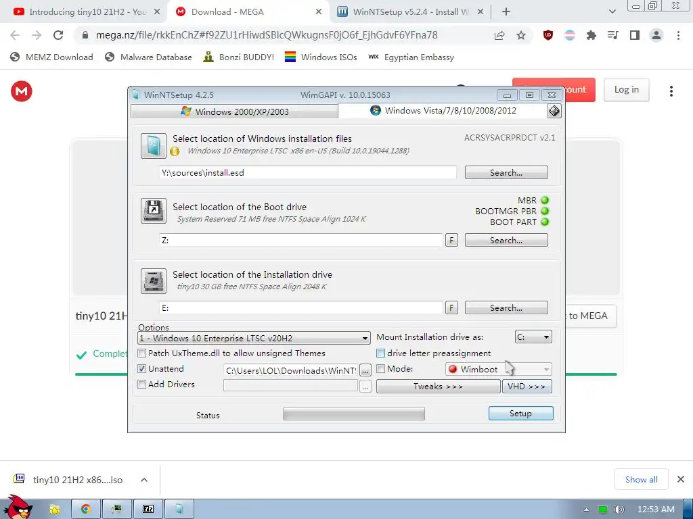
Task: Click the Angry Birds start button
Action: 20,508
